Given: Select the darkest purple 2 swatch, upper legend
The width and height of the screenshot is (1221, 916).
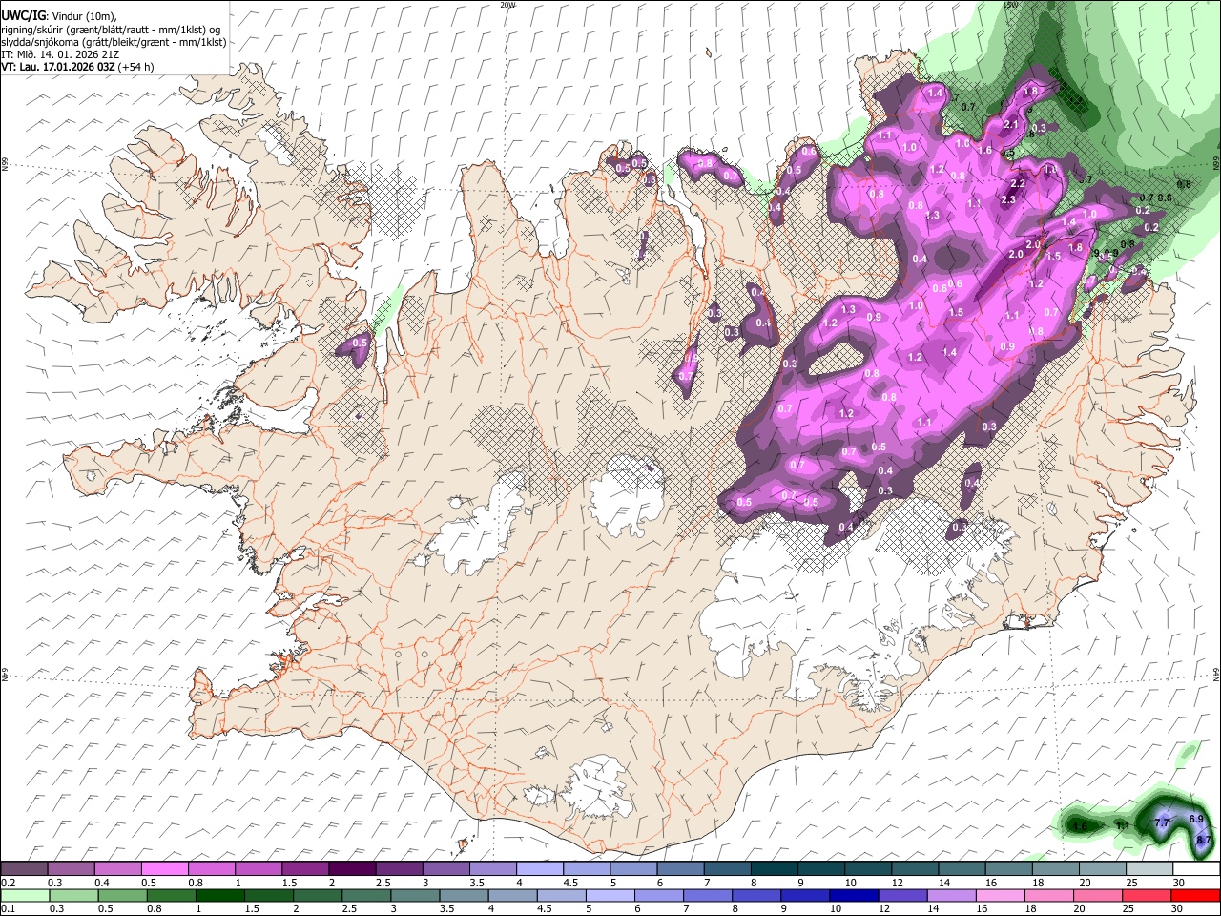Looking at the screenshot, I should click(x=352, y=869).
